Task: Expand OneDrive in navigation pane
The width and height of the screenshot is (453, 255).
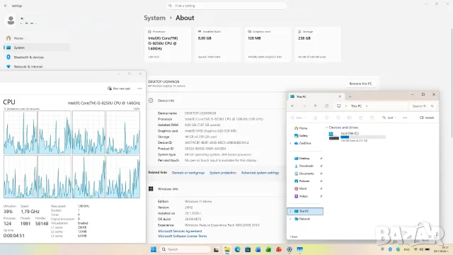Action: click(290, 143)
